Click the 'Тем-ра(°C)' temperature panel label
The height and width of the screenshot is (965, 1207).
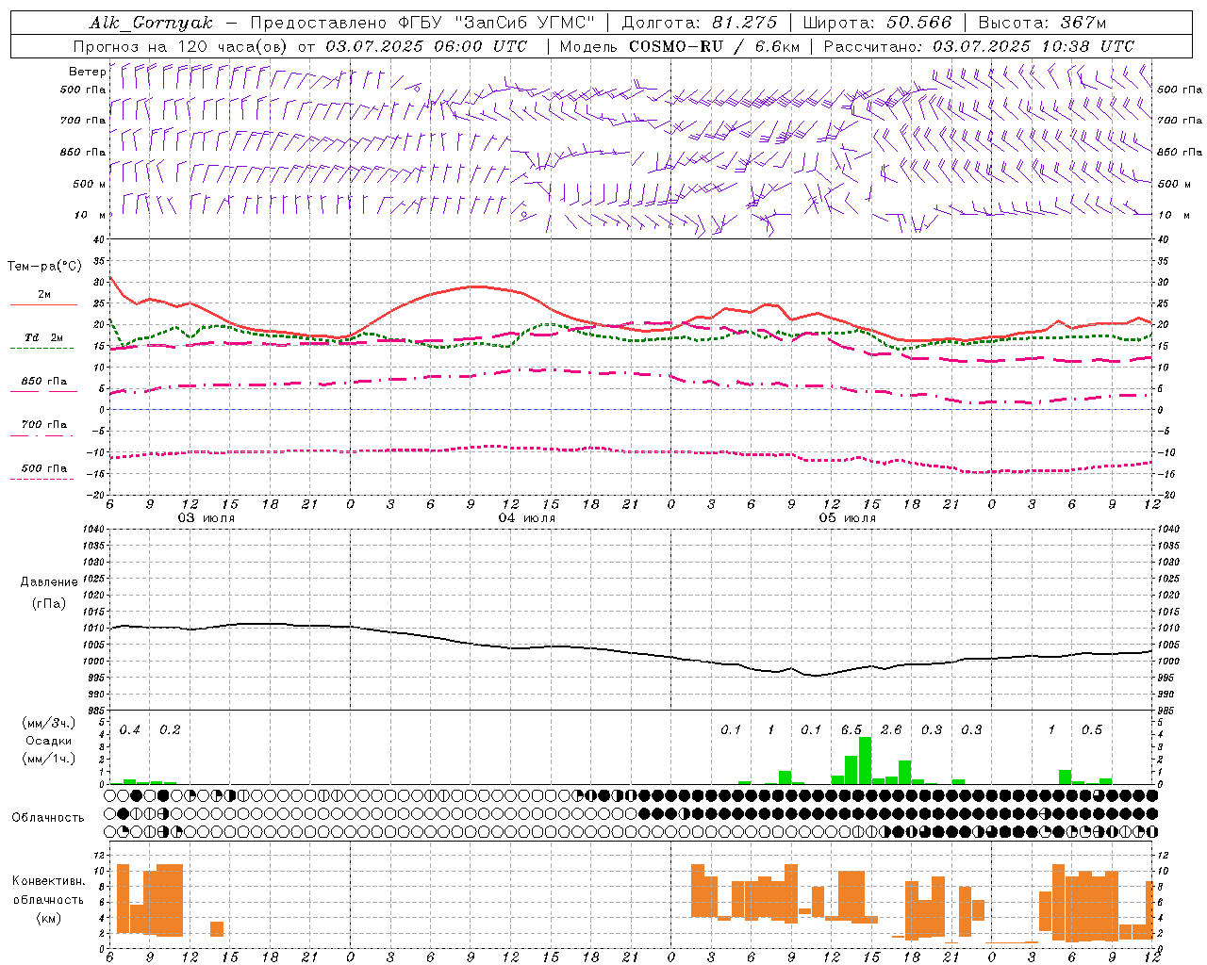pyautogui.click(x=44, y=267)
